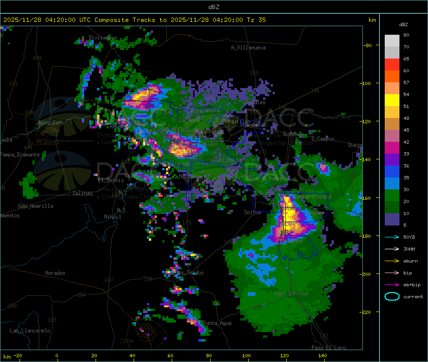Click the 'L_Malvinas' place label

click(187, 176)
